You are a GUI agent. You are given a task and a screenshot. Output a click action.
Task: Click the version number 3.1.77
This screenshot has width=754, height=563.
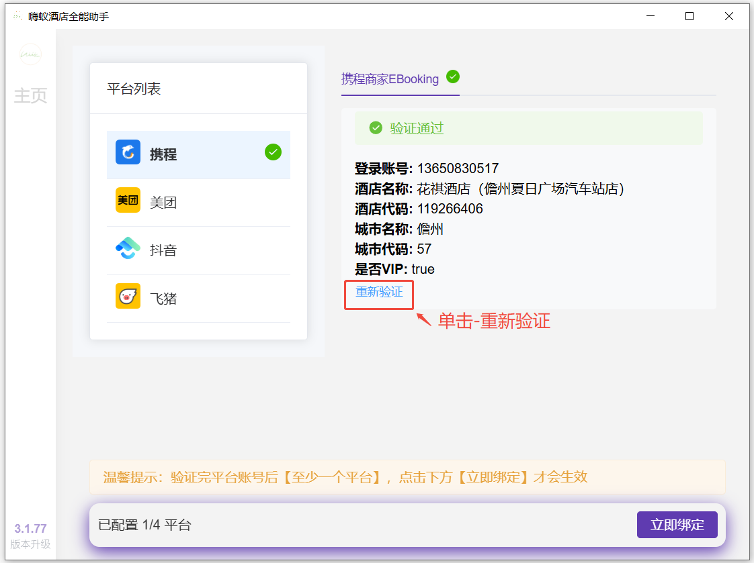coord(30,529)
